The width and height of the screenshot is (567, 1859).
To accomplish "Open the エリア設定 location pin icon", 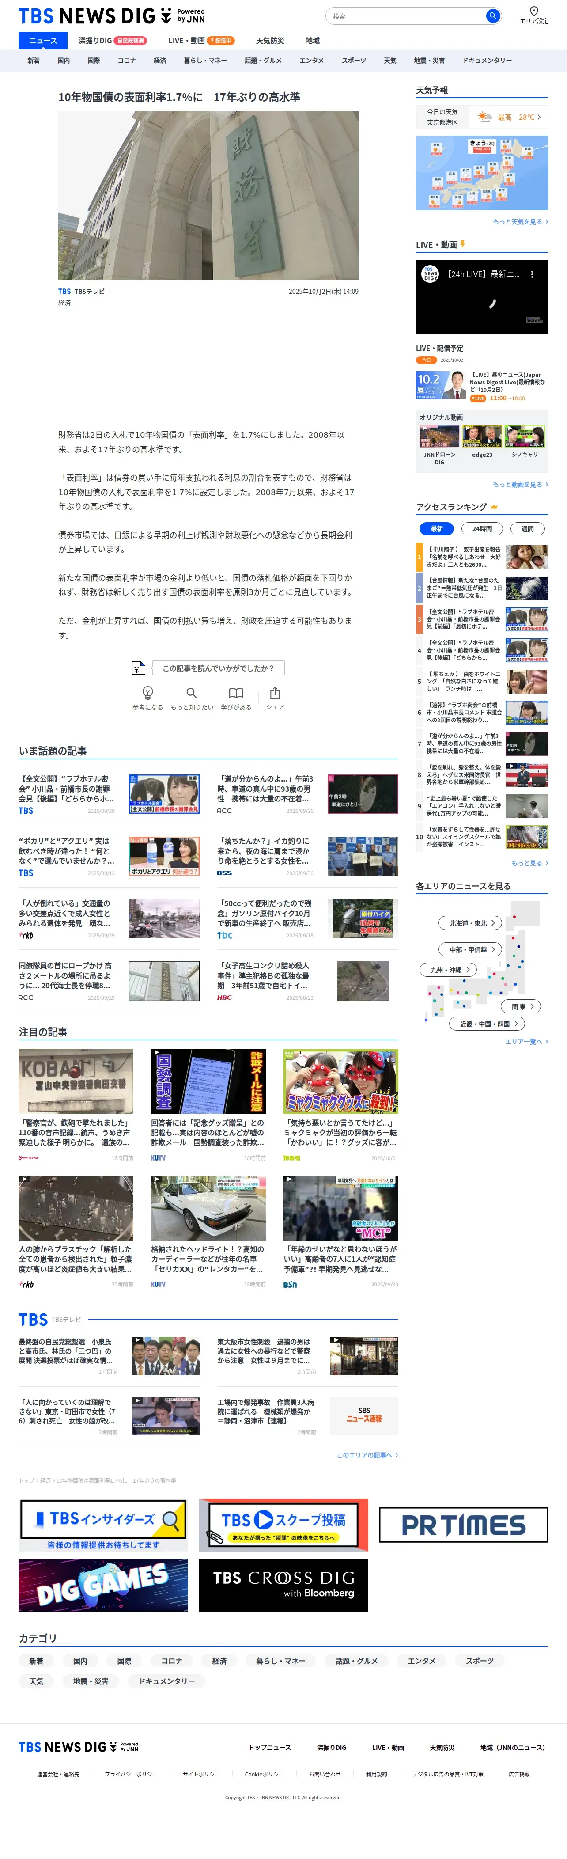I will (x=534, y=11).
